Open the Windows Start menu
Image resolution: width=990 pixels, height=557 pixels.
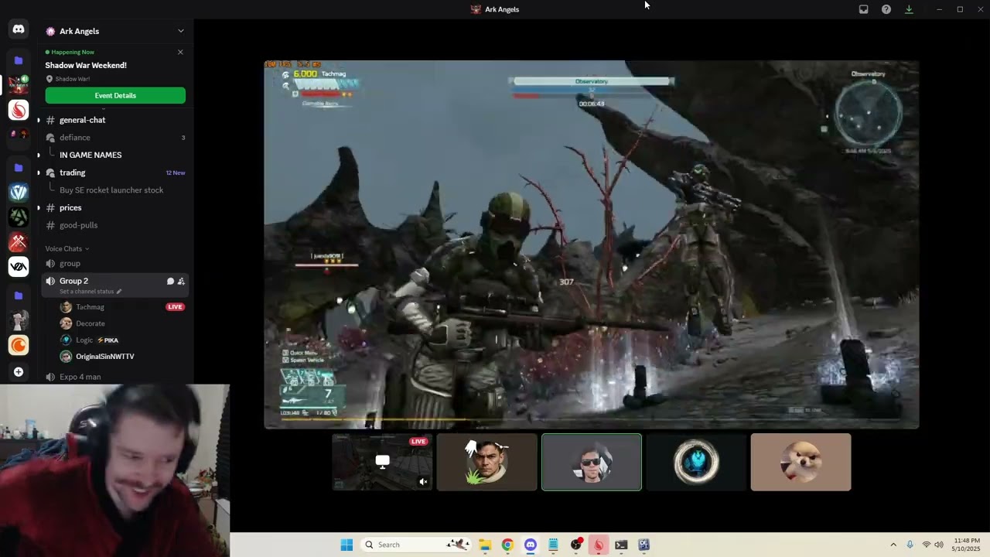coord(346,545)
